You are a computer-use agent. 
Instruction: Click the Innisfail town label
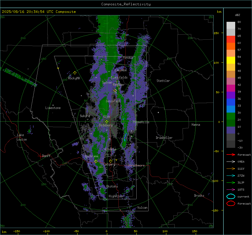[113, 101]
